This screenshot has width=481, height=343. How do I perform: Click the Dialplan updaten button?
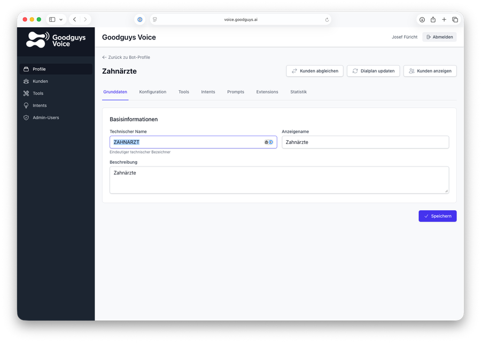[373, 71]
